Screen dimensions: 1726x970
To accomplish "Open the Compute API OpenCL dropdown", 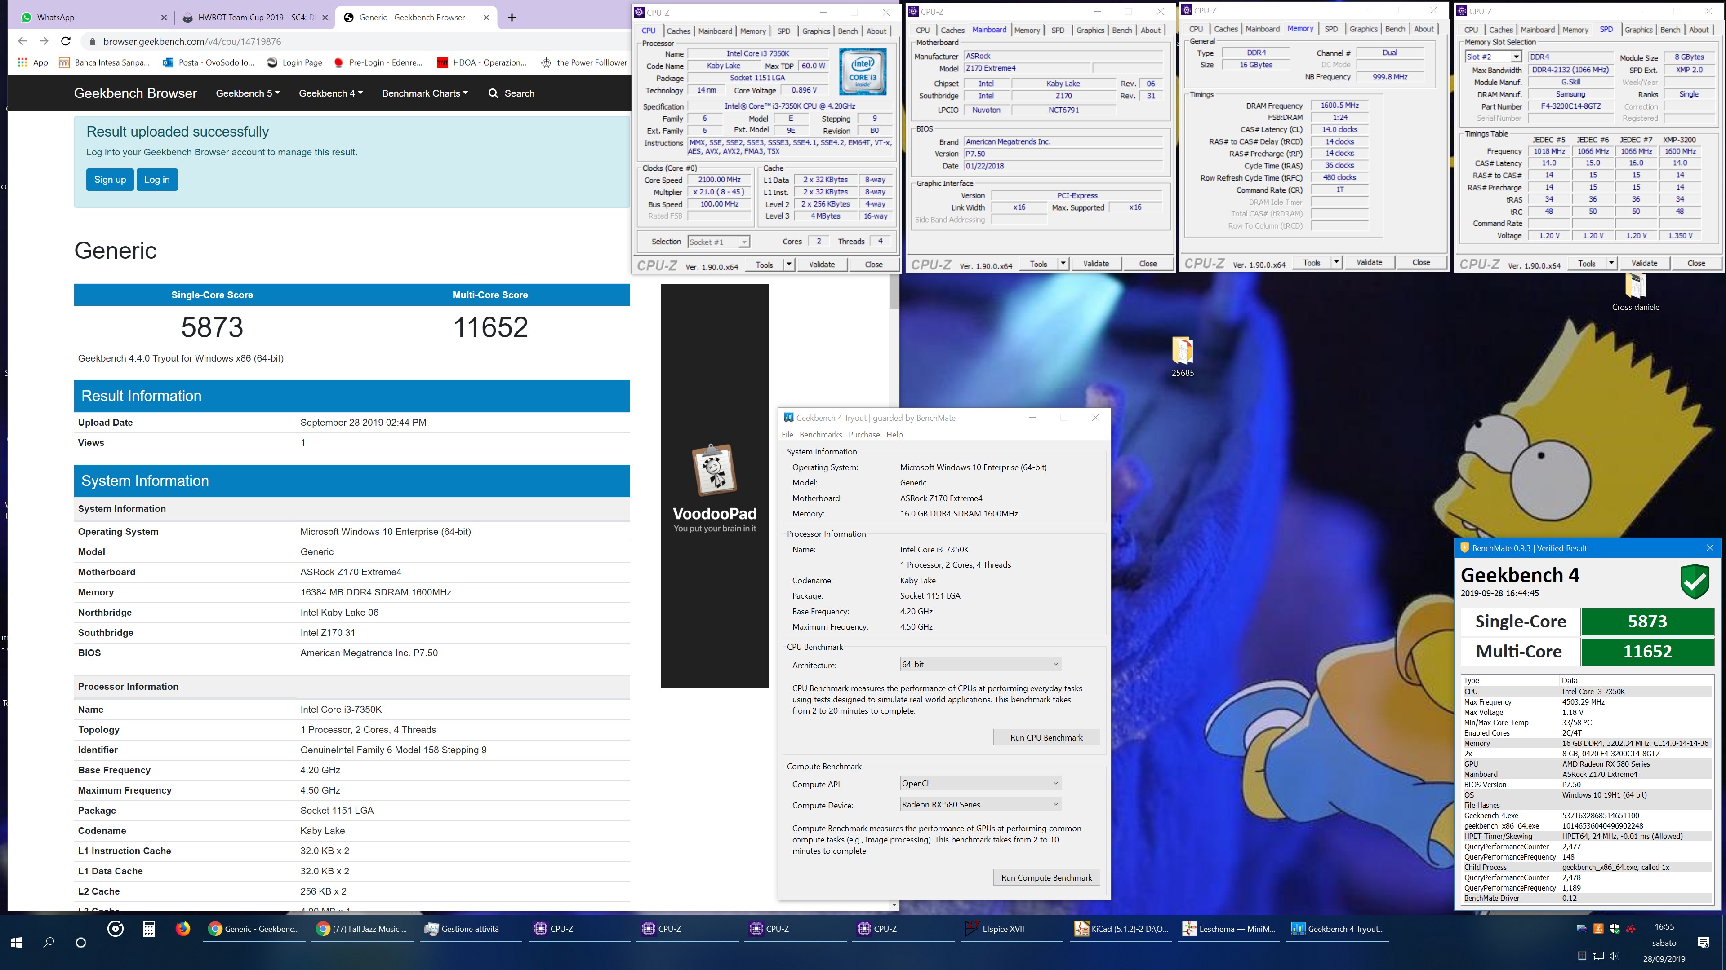I will [980, 783].
